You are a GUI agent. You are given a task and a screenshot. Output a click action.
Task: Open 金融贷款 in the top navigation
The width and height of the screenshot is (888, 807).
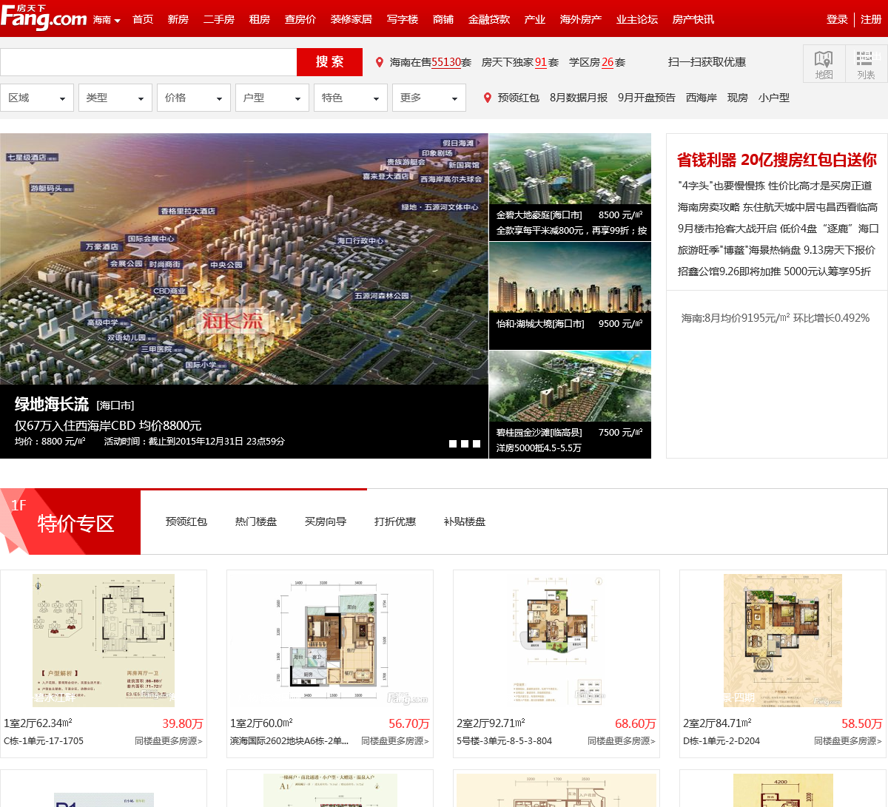click(x=489, y=19)
